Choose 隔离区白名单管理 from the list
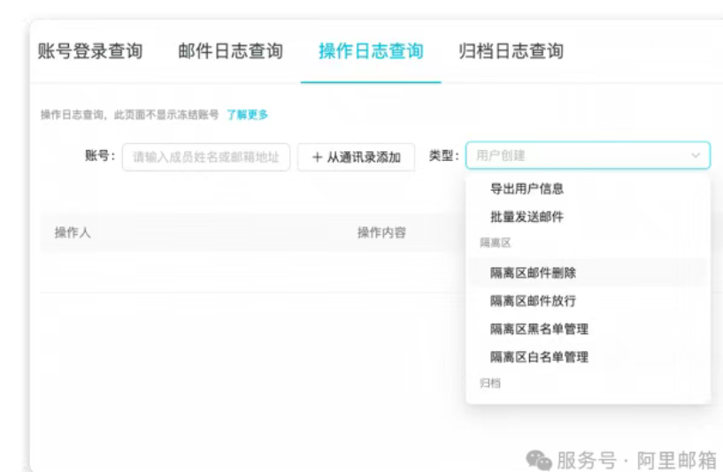The height and width of the screenshot is (472, 723). [539, 358]
